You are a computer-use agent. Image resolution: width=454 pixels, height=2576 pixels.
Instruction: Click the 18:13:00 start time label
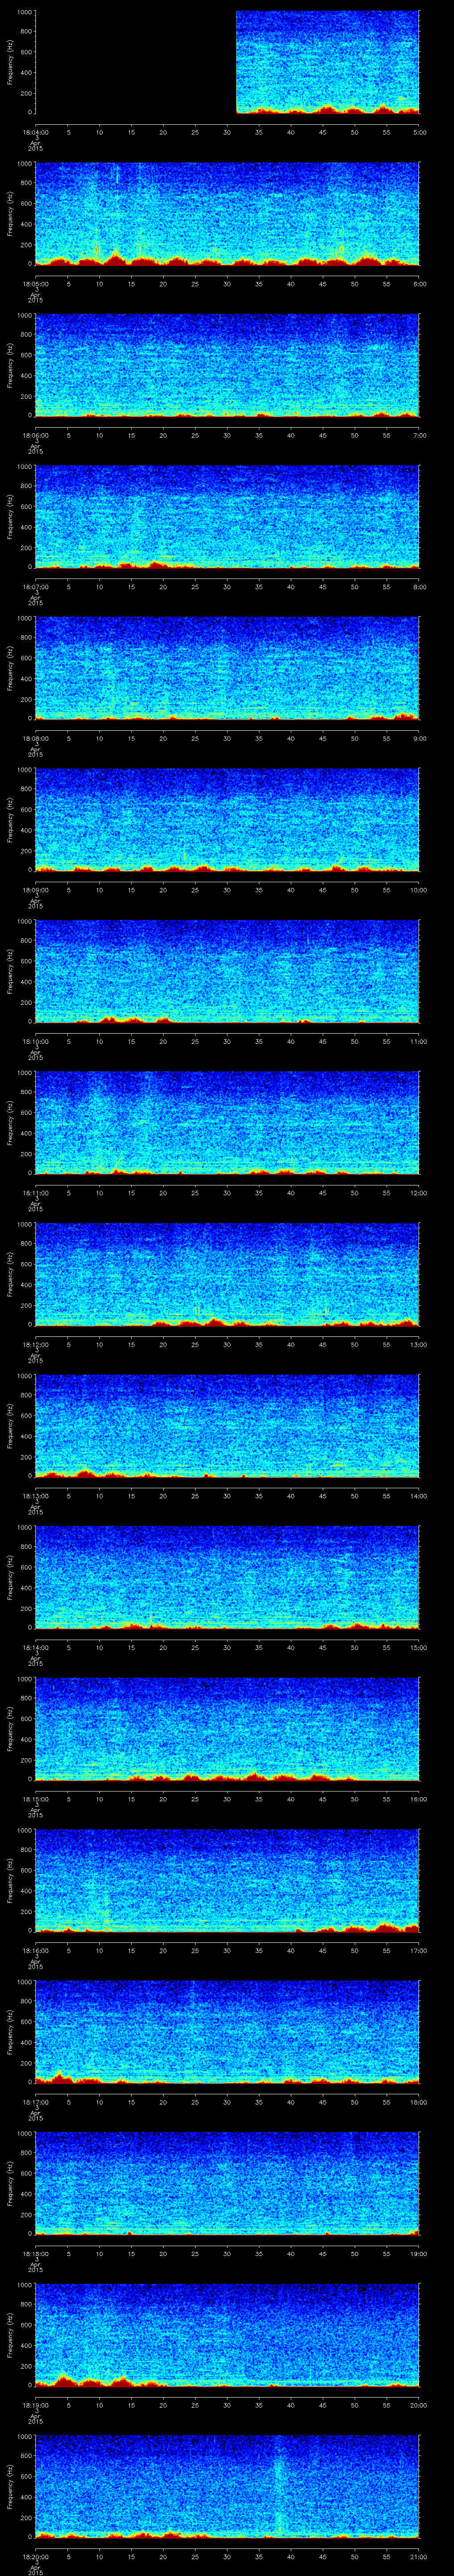(35, 1496)
